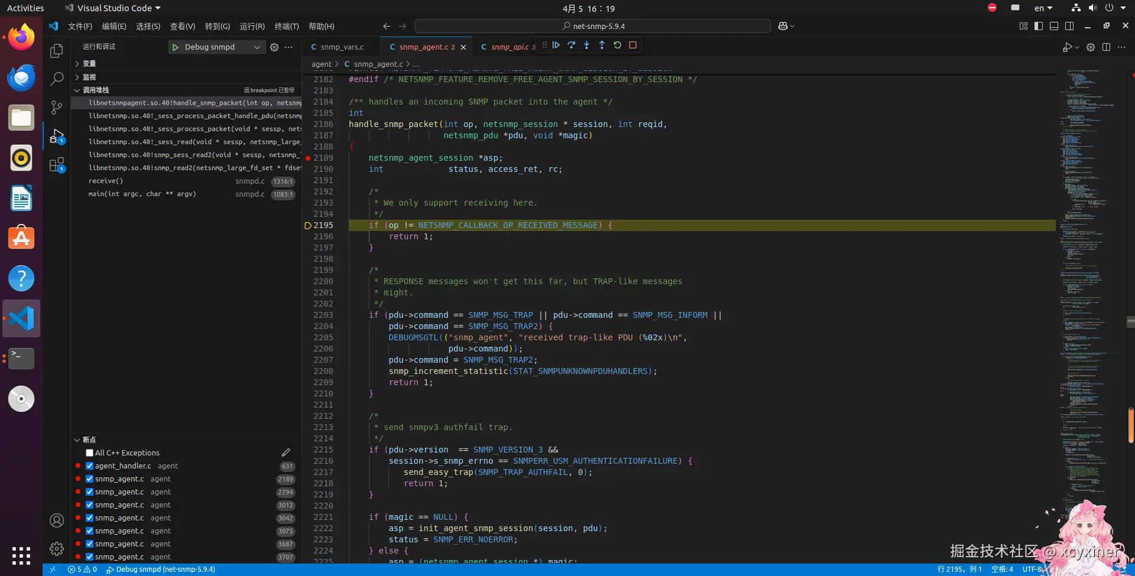Screen dimensions: 1135x576
Task: Step over using debug toolbar
Action: coord(571,45)
